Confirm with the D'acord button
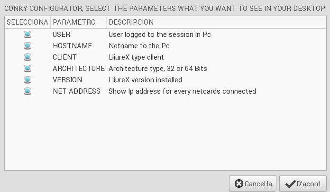330x192 pixels. click(303, 184)
